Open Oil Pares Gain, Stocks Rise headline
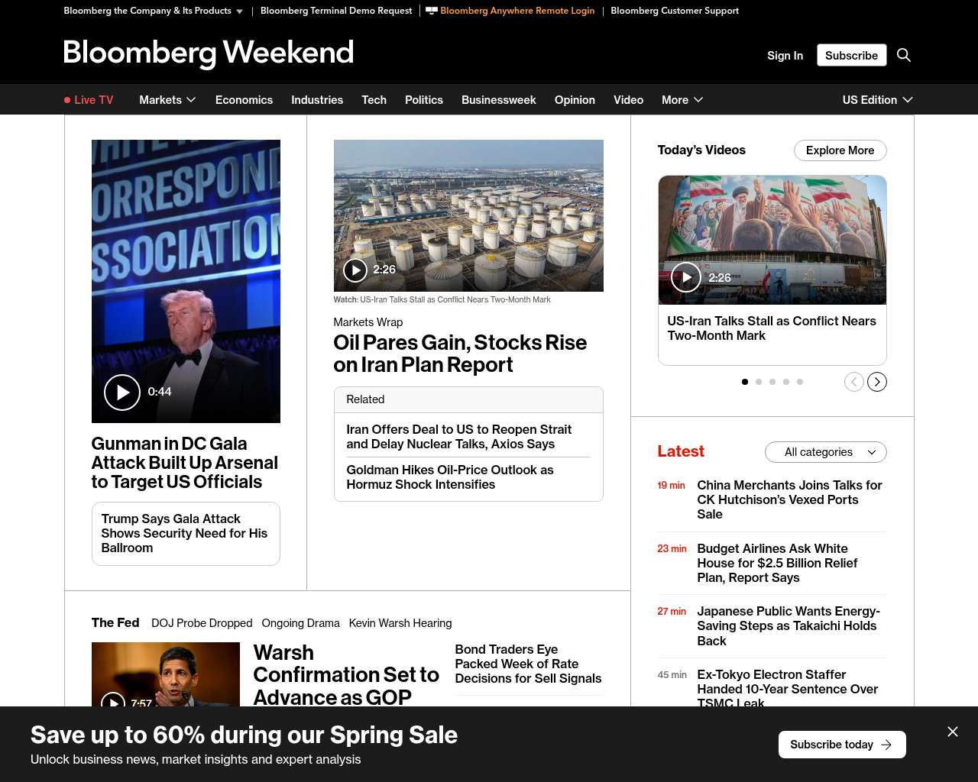Image resolution: width=978 pixels, height=782 pixels. click(x=460, y=354)
